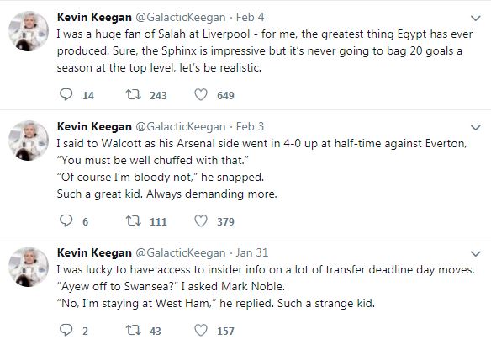Open the Feb 3 timestamp link

pos(250,126)
